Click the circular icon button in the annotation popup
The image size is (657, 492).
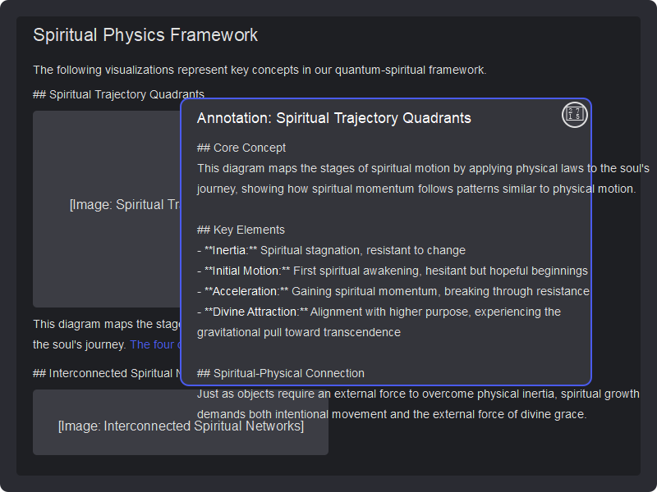[x=575, y=116]
